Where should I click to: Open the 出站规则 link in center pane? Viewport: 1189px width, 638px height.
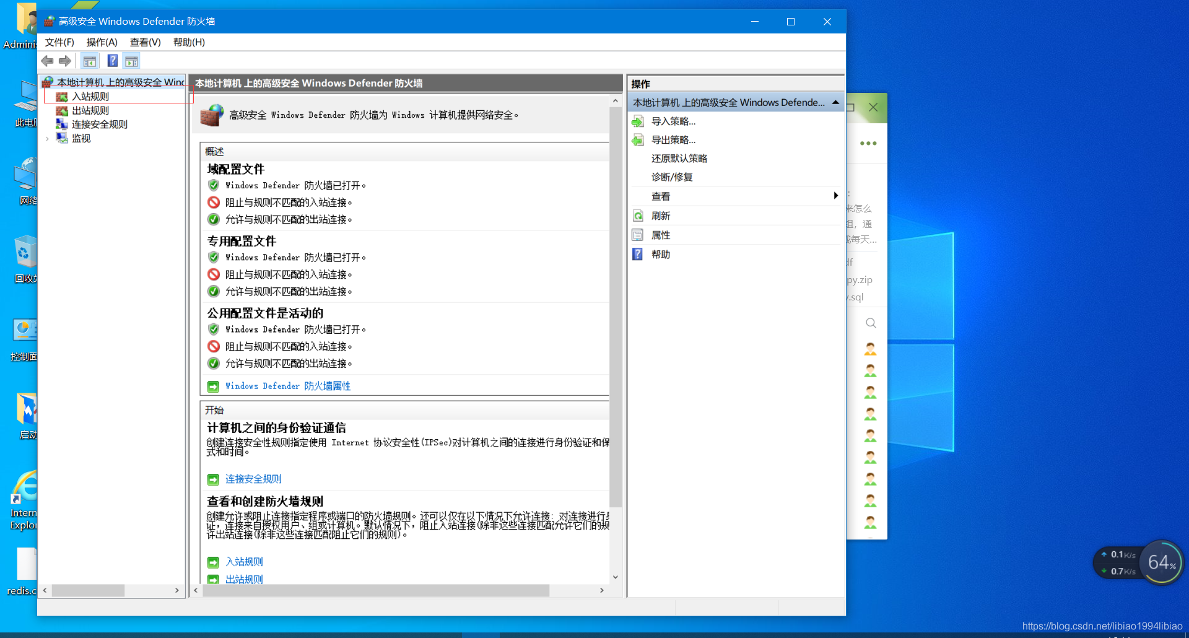tap(244, 579)
